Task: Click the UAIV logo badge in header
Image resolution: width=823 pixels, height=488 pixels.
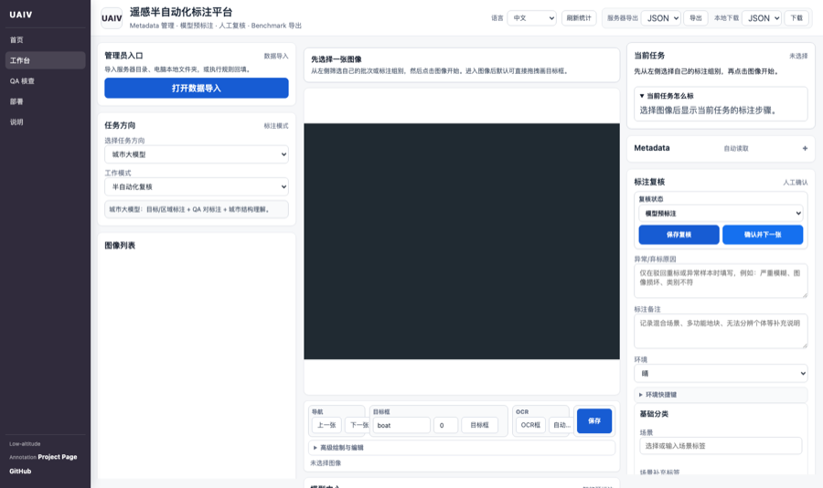Action: point(112,18)
